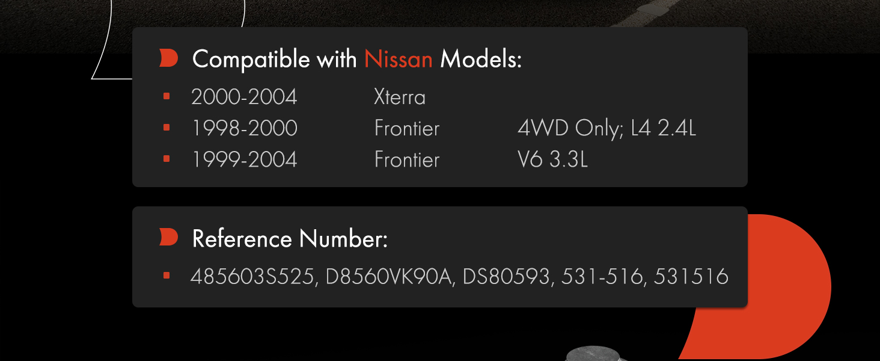This screenshot has width=880, height=361.
Task: Click reference number 485603S525
Action: [254, 277]
